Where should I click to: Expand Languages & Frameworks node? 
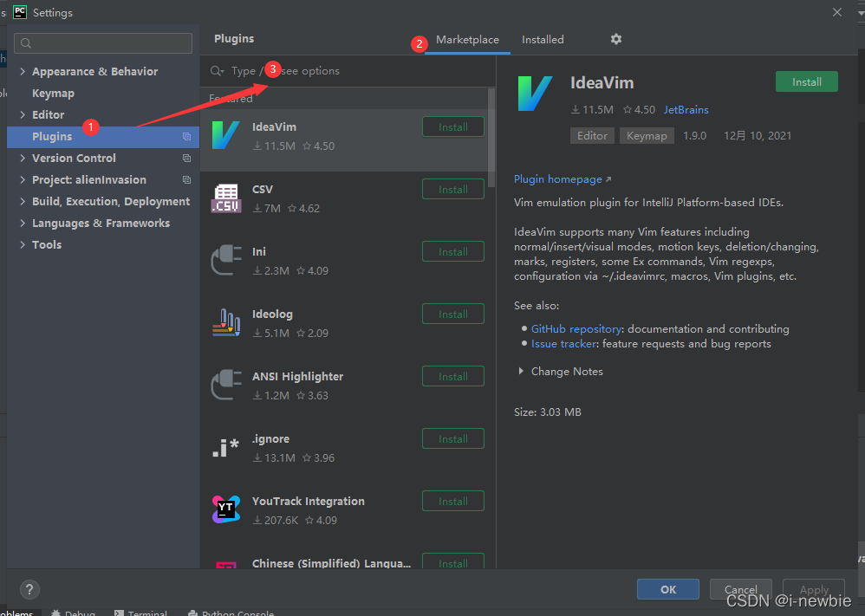pyautogui.click(x=23, y=223)
